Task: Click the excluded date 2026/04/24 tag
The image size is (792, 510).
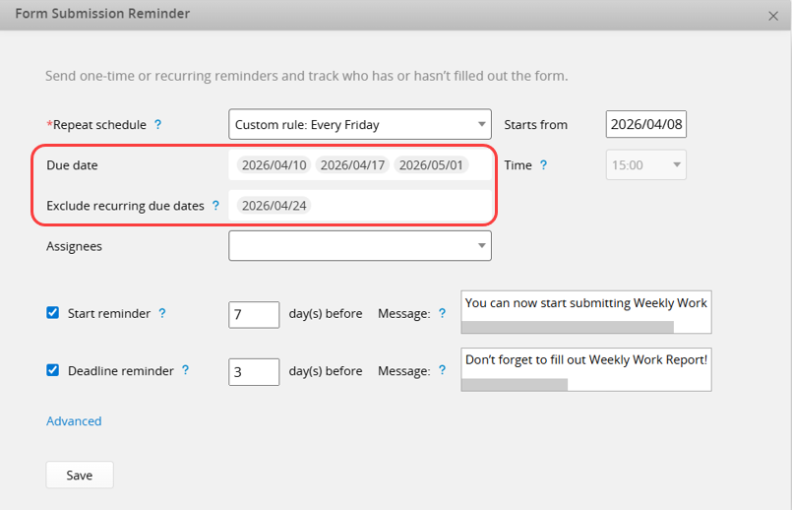Action: (274, 206)
